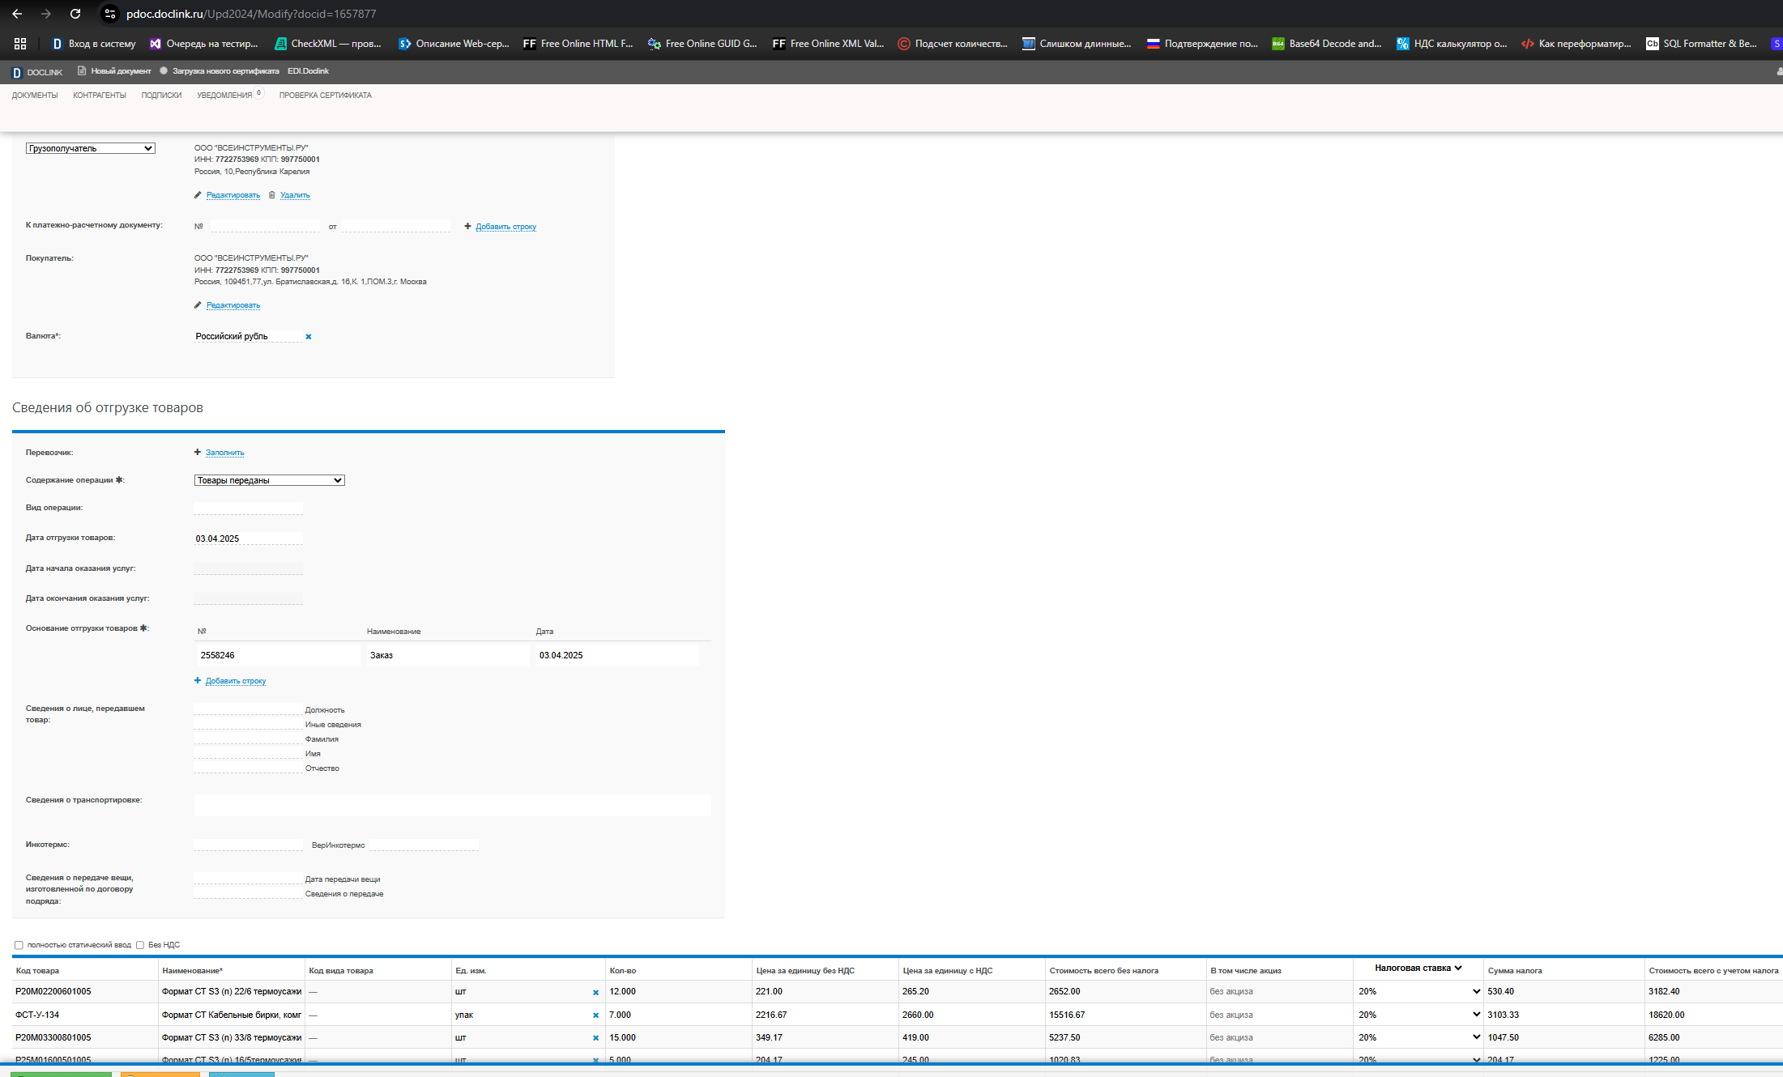Image resolution: width=1783 pixels, height=1077 pixels.
Task: Open 'Товары переданы' operation dropdown
Action: pos(269,480)
